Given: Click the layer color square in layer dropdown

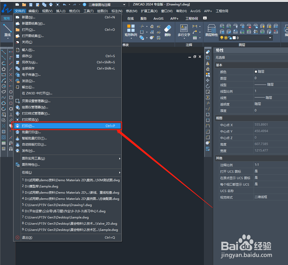Looking at the screenshot, I should (234, 38).
